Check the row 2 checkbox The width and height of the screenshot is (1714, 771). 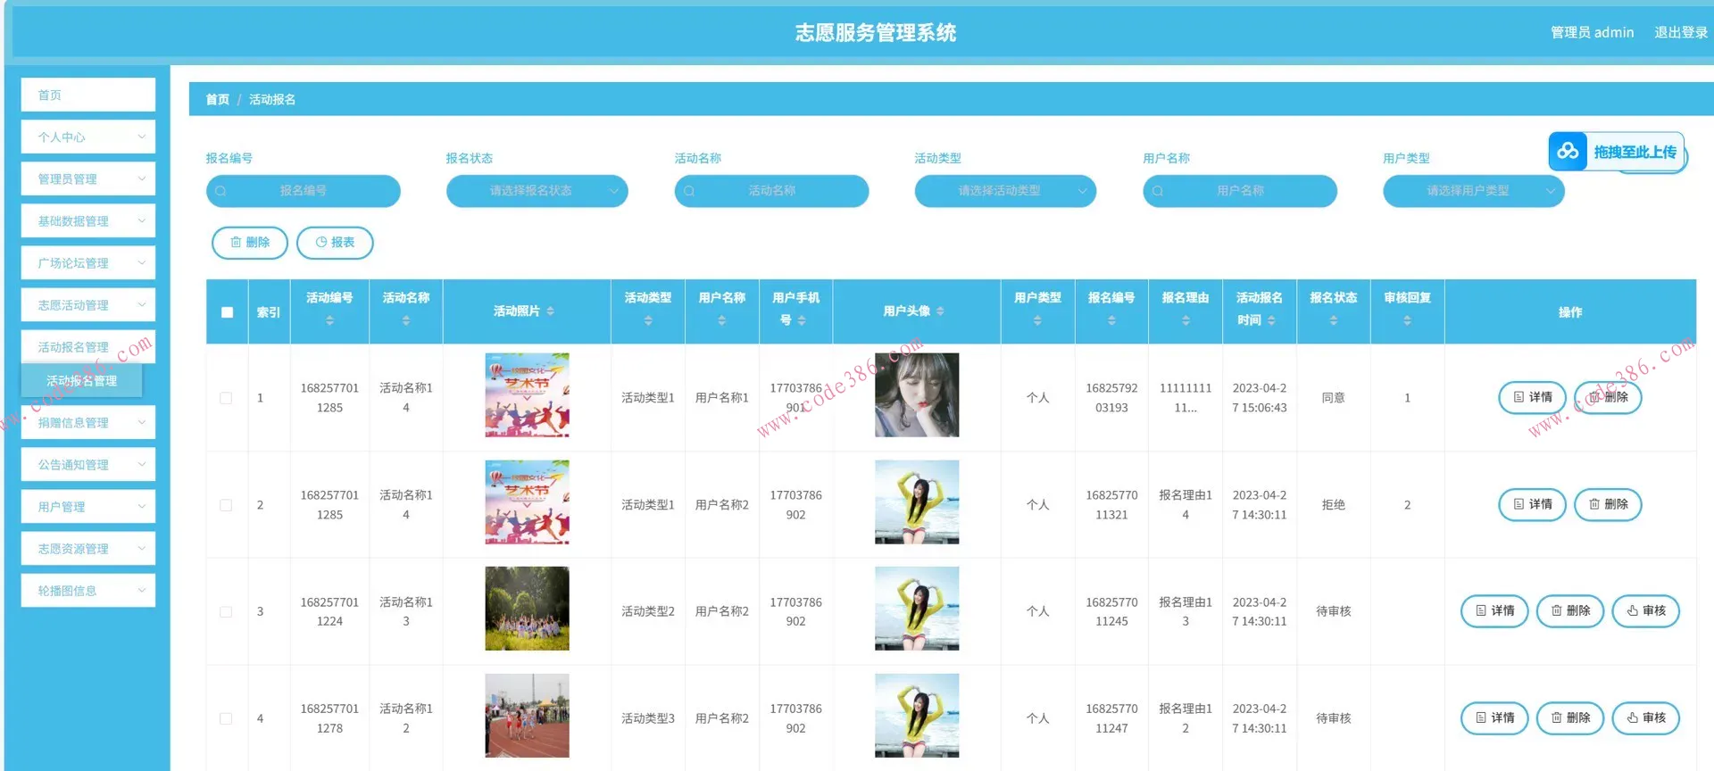click(226, 505)
